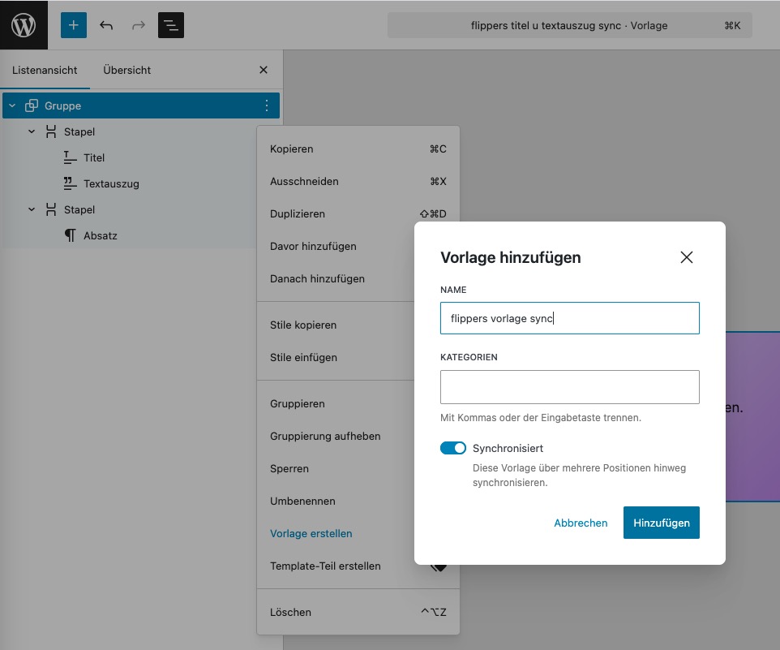Focus the Kategorien input field
This screenshot has width=780, height=650.
coord(569,387)
